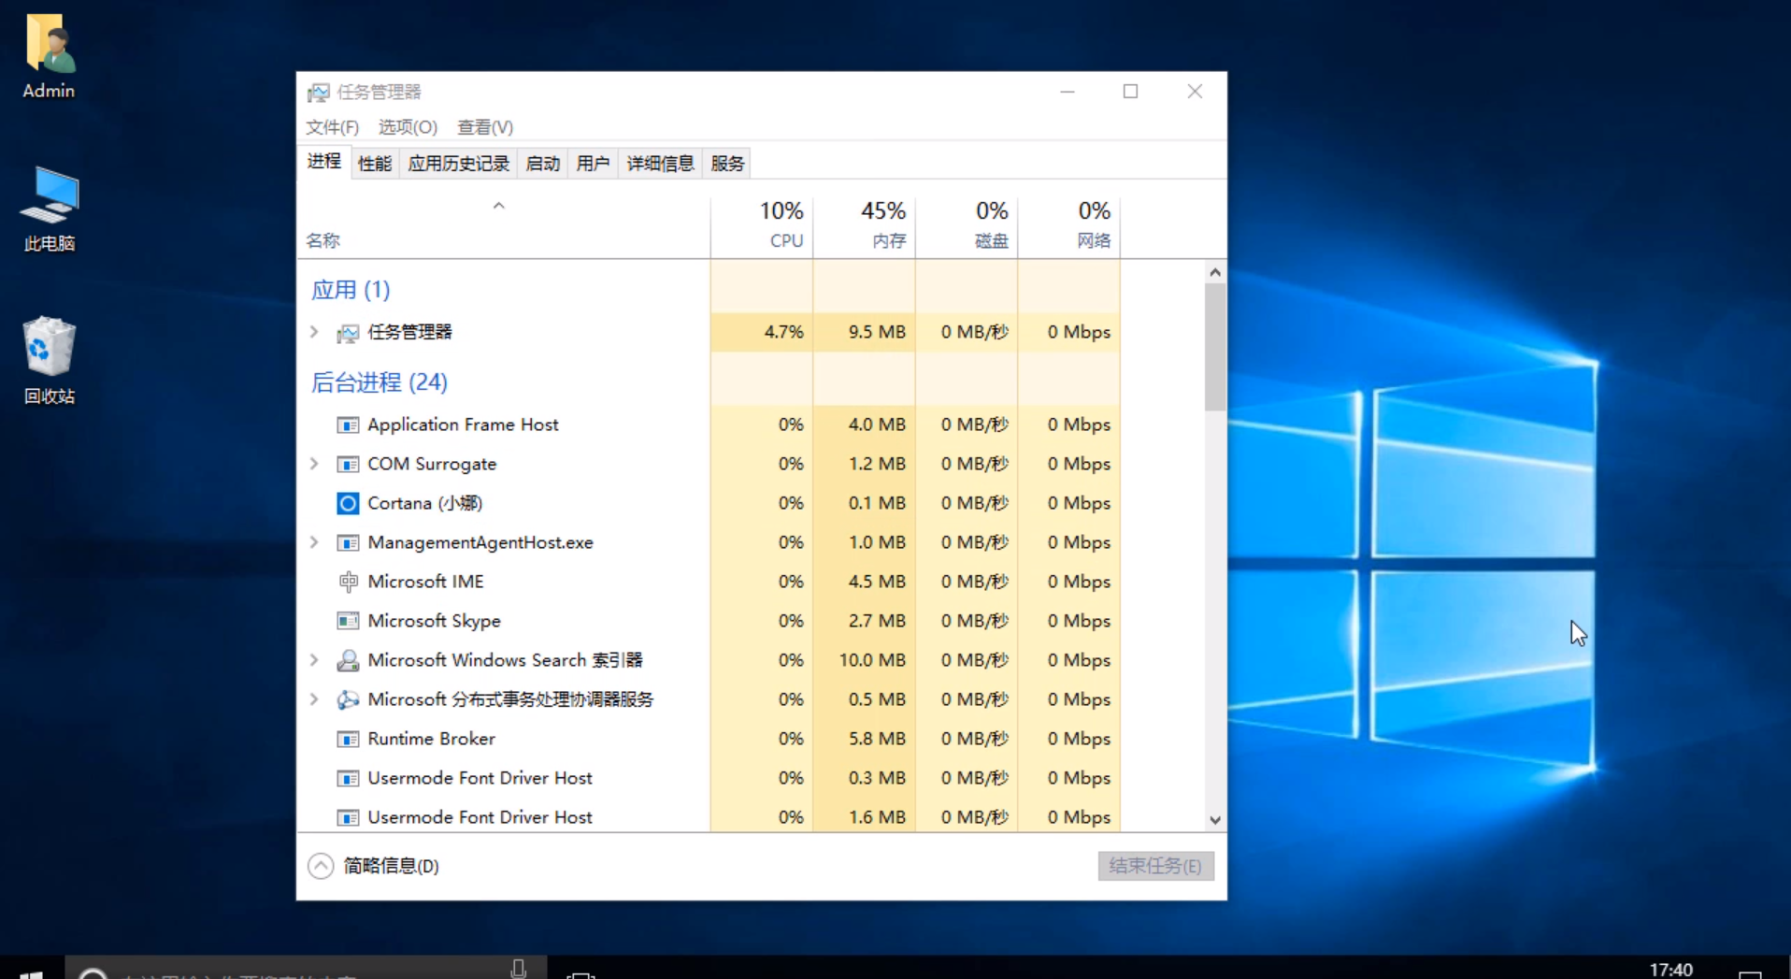Click the Runtime Broker process icon
This screenshot has height=979, width=1791.
[347, 739]
